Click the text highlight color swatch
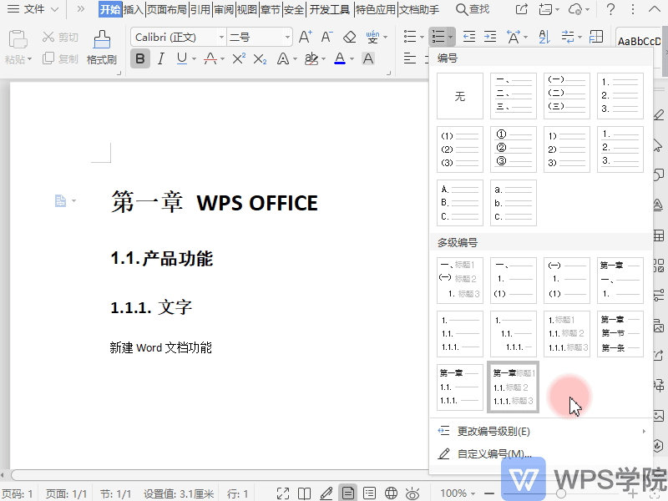The image size is (668, 501). (311, 58)
